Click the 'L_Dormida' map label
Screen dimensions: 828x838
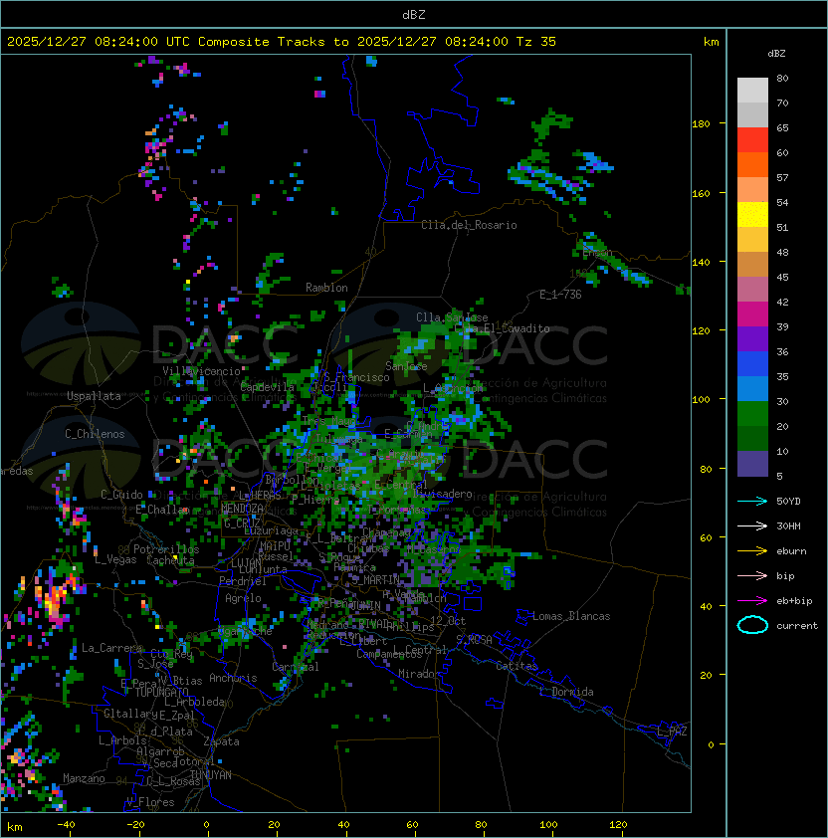[566, 692]
